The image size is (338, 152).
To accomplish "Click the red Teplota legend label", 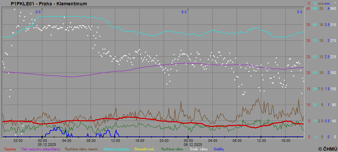I will (x=9, y=149).
